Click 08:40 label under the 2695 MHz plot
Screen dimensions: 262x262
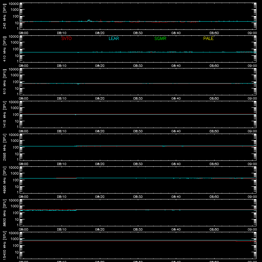pos(176,164)
